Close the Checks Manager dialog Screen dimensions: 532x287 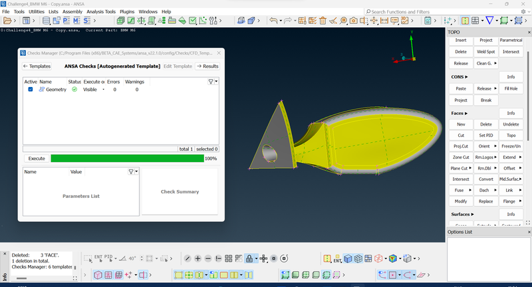219,53
